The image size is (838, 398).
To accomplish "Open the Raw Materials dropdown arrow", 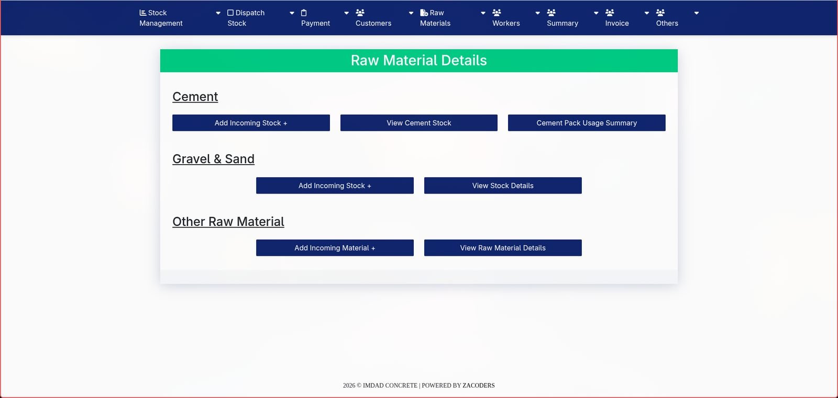I will (x=483, y=13).
